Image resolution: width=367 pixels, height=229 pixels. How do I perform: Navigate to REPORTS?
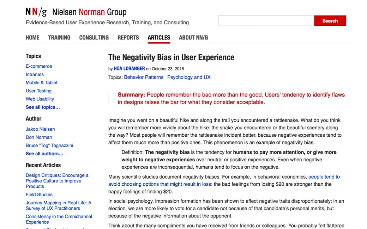point(128,38)
